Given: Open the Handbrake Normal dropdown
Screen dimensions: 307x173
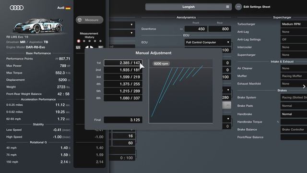Looking at the screenshot, I should pyautogui.click(x=294, y=114).
